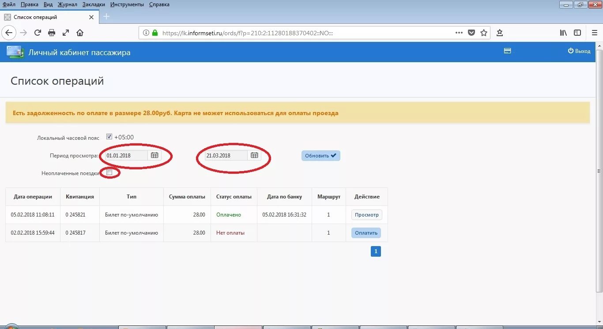
Task: Click the Тип column header
Action: [132, 197]
